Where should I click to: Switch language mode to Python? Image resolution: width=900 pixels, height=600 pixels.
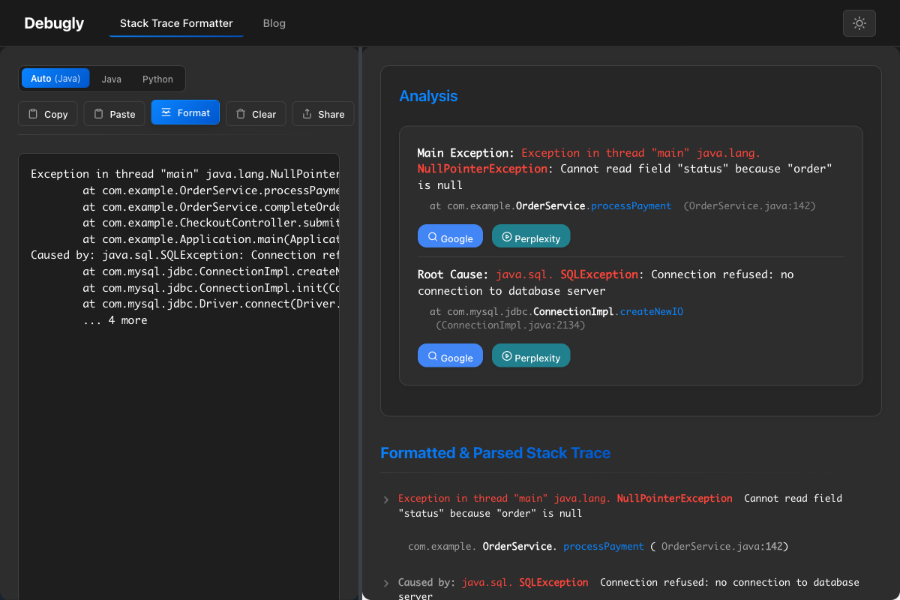tap(157, 79)
